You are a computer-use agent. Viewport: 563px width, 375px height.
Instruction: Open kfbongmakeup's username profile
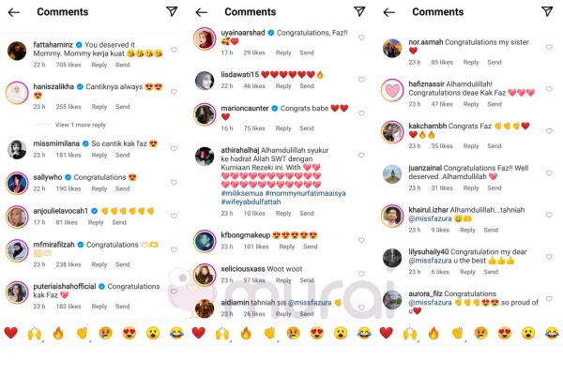tap(245, 235)
